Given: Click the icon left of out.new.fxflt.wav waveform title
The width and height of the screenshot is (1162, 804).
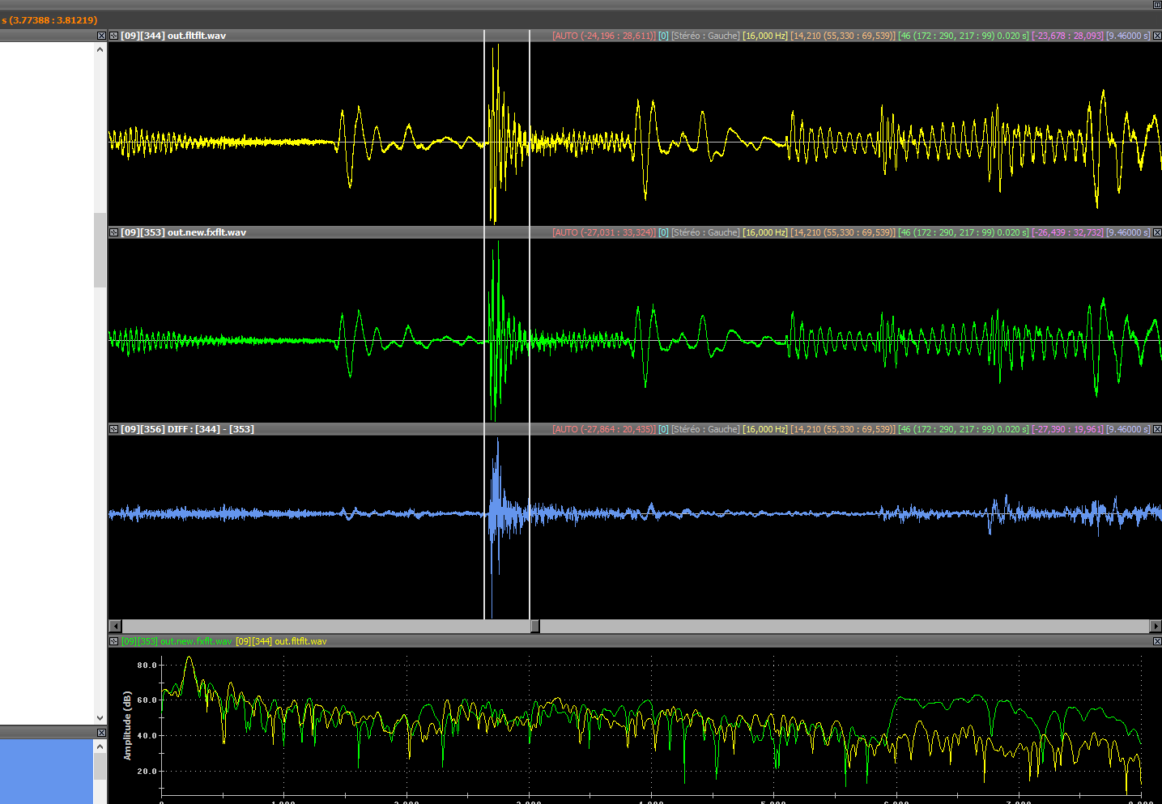Looking at the screenshot, I should pyautogui.click(x=113, y=232).
